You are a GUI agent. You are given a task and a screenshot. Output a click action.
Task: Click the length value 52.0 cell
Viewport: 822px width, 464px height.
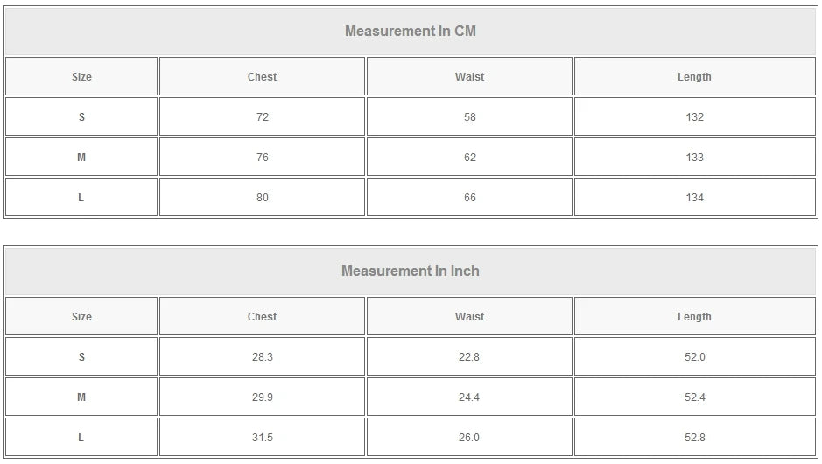[694, 357]
